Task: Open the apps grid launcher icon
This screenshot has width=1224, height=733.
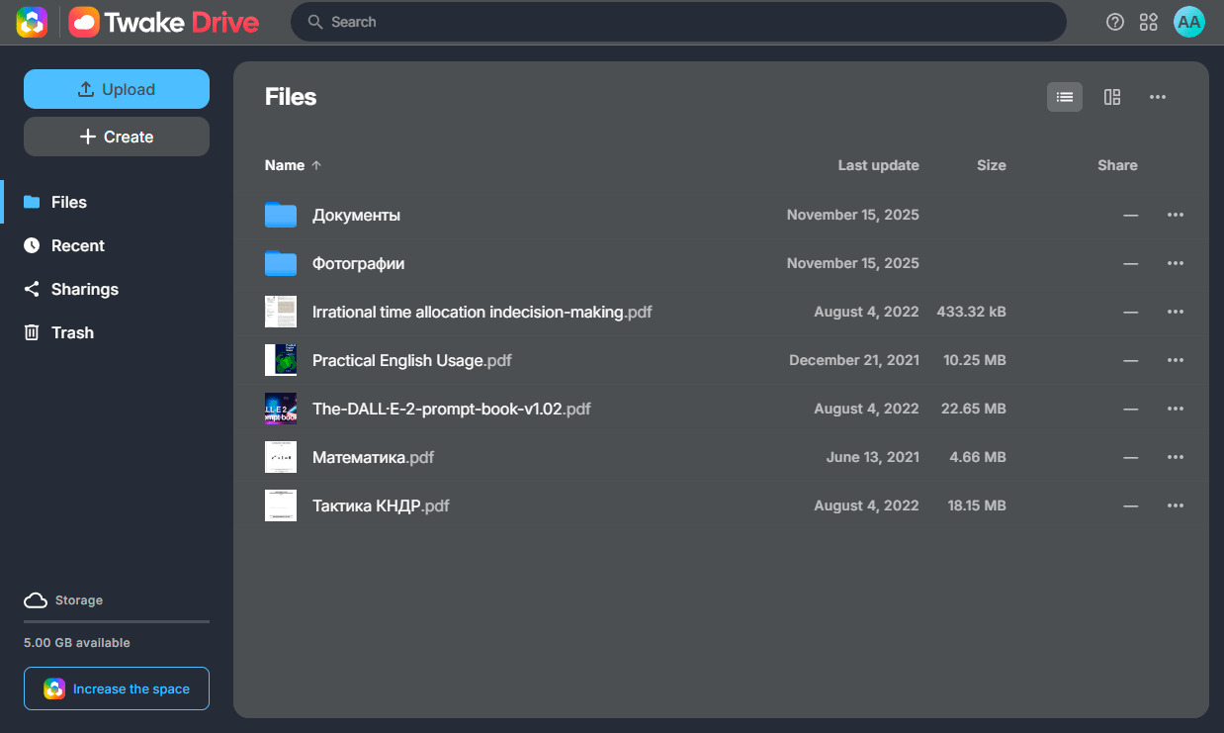Action: 1148,22
